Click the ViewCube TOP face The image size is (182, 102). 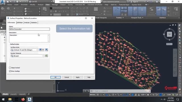pos(169,34)
